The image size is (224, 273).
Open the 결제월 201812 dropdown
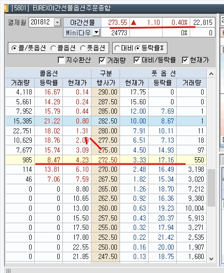[x=57, y=22]
